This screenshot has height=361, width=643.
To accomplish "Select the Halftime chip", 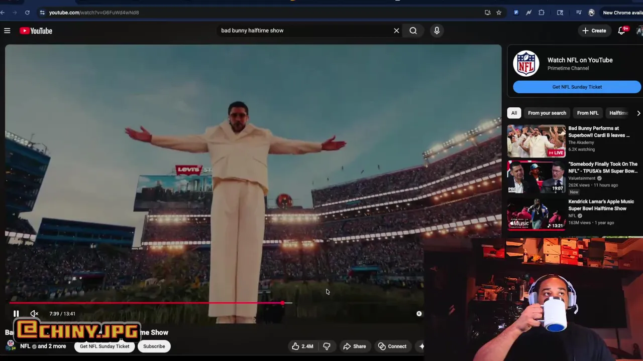I will pyautogui.click(x=618, y=113).
